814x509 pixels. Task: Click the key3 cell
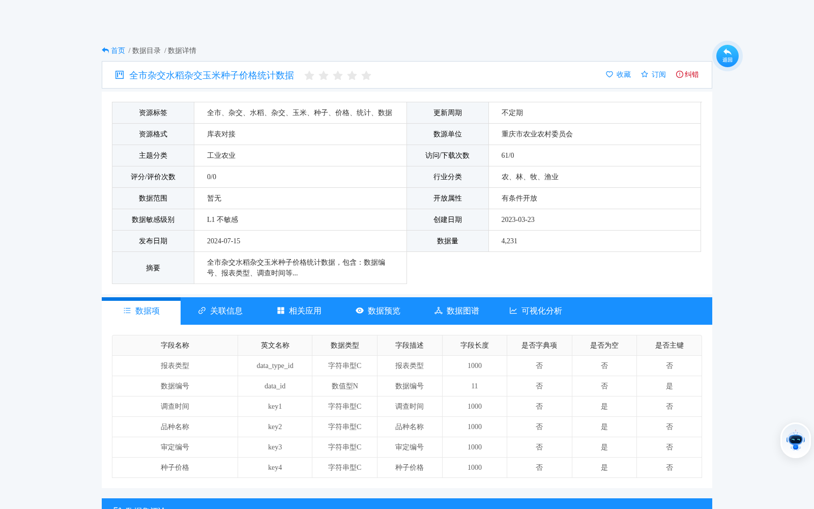(275, 447)
